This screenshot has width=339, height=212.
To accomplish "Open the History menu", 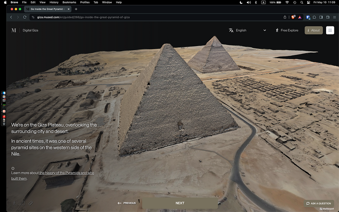I will (54, 2).
